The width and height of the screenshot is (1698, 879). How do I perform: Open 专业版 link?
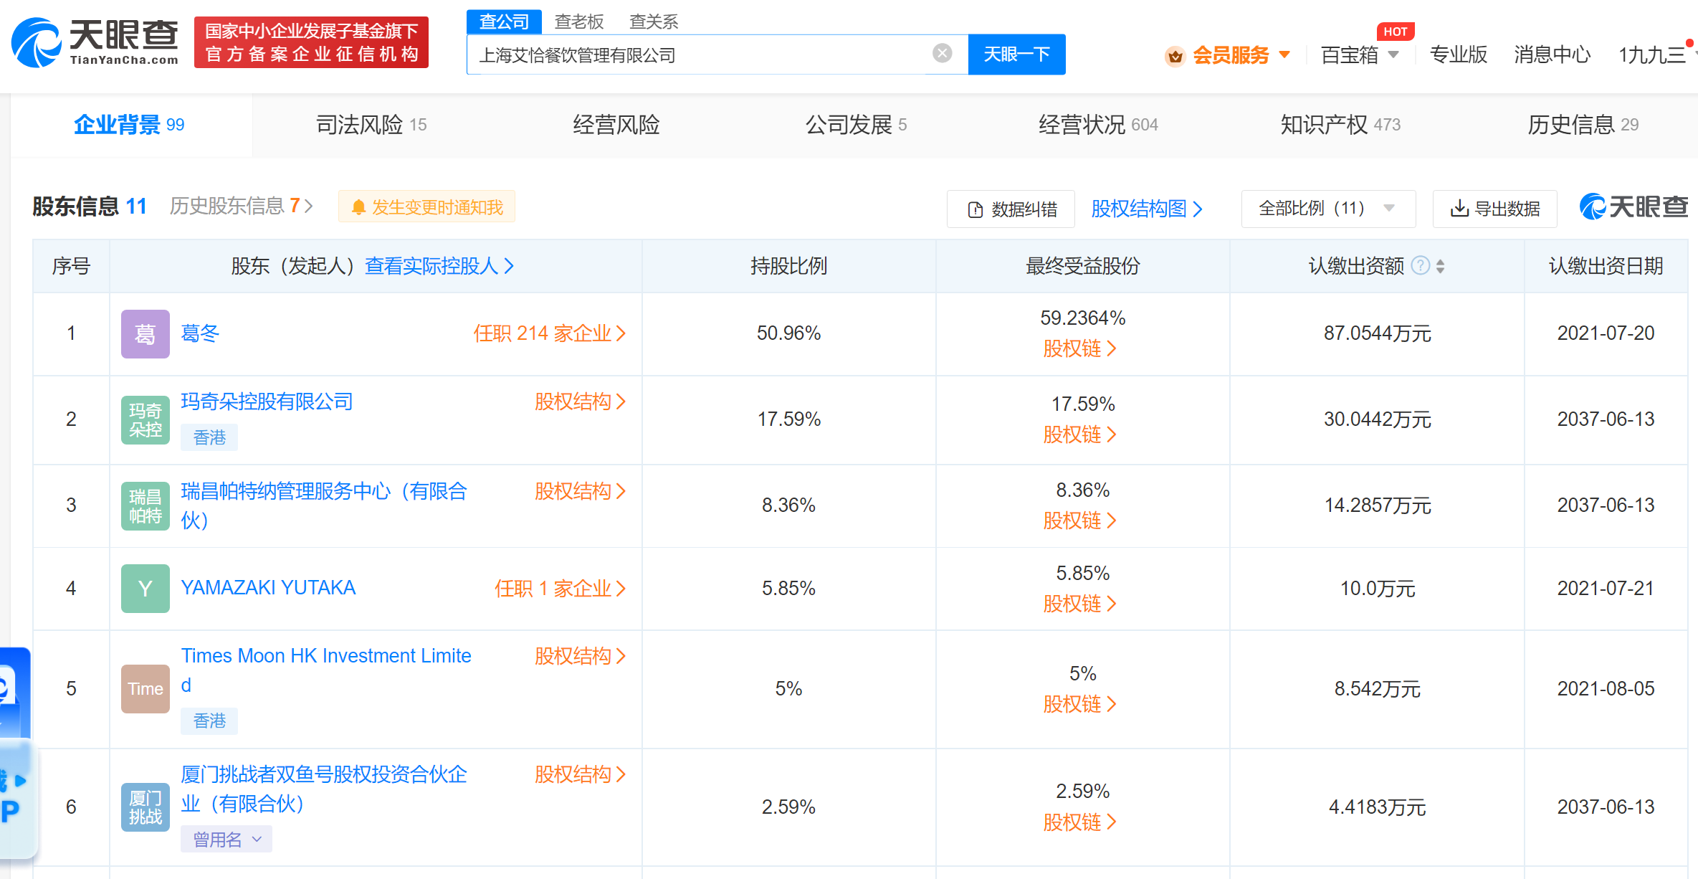(1458, 54)
